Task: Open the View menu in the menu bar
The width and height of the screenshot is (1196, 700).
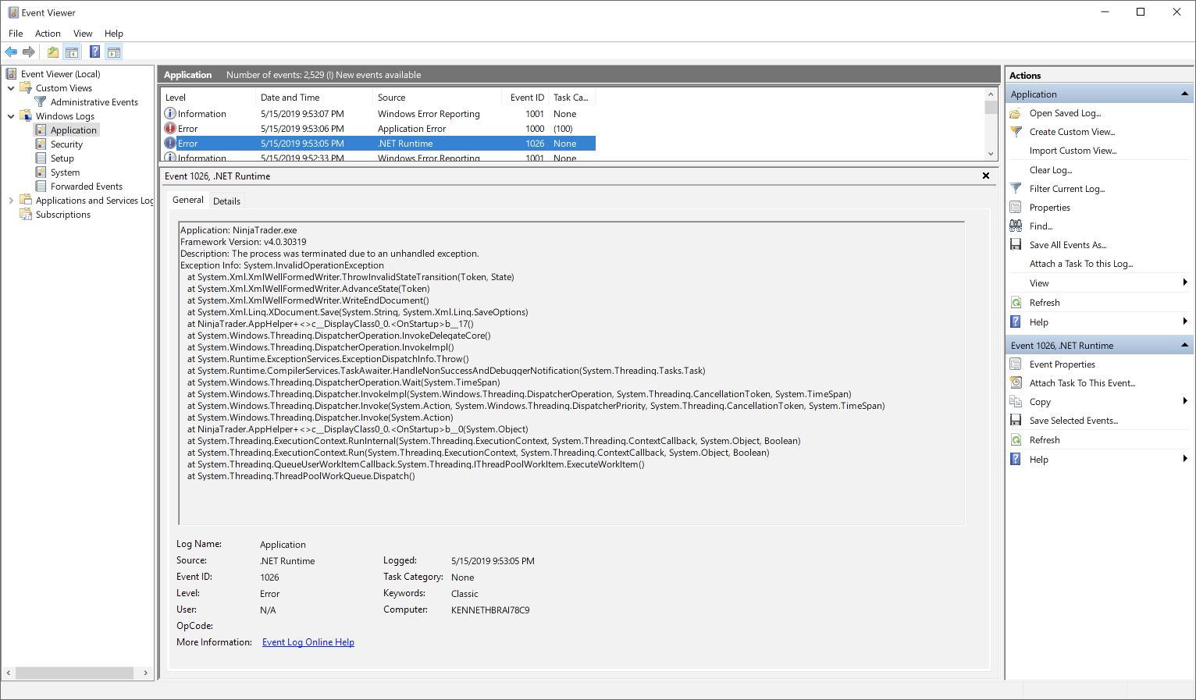Action: click(x=83, y=34)
